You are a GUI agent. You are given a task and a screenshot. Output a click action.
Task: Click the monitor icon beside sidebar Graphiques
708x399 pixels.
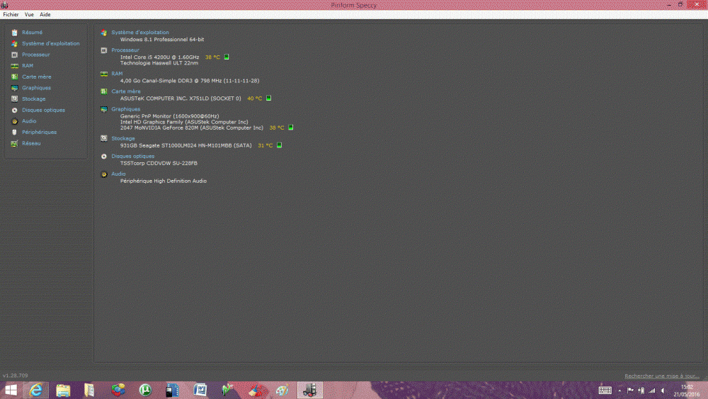point(14,88)
